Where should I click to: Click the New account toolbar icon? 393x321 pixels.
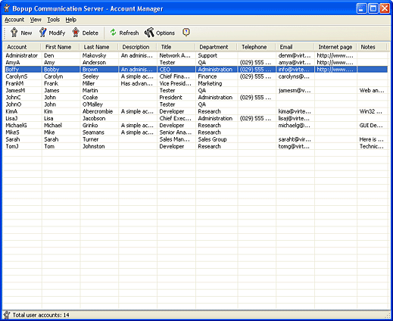pos(14,33)
